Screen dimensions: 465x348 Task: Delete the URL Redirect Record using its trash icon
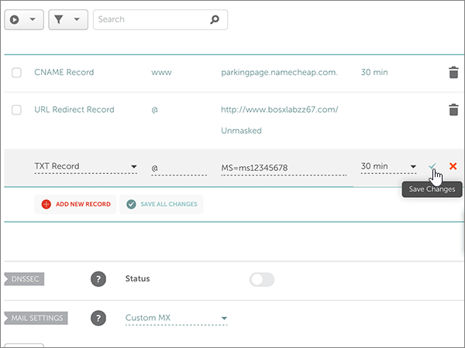tap(453, 110)
